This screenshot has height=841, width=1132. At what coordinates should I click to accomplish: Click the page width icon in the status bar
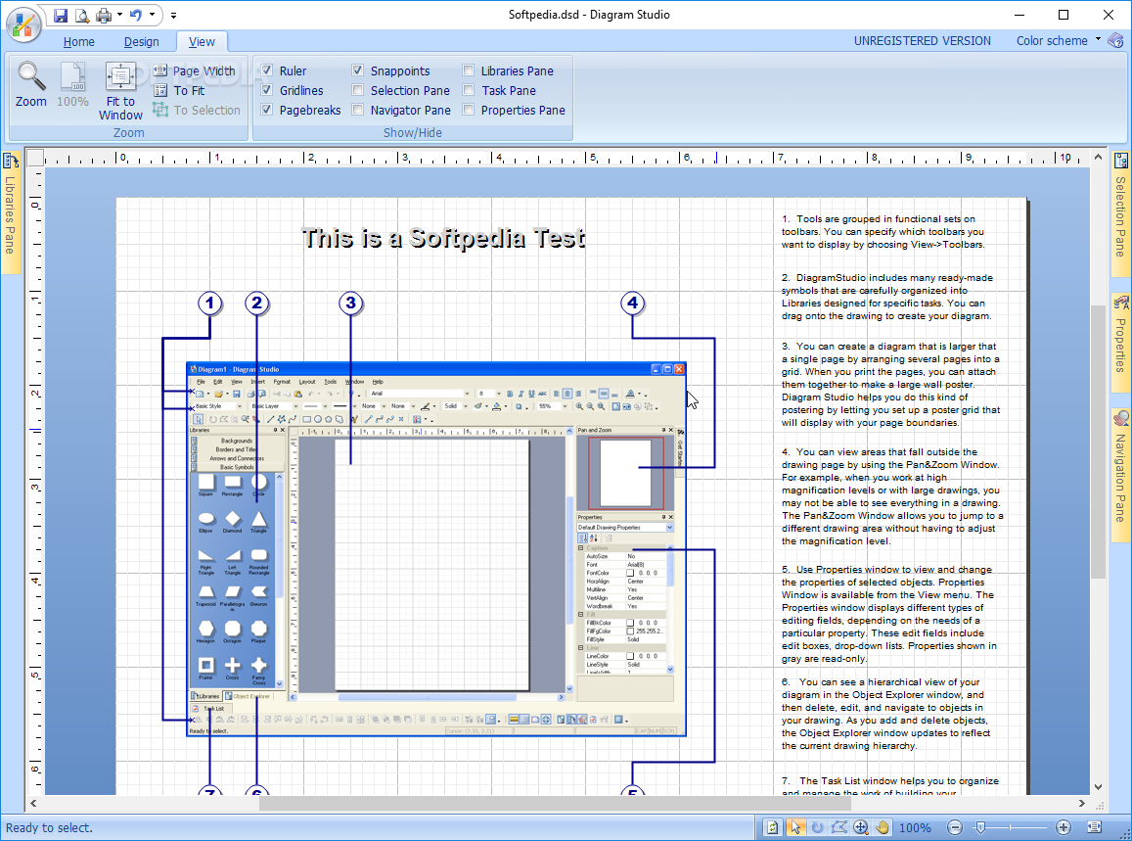(1095, 827)
